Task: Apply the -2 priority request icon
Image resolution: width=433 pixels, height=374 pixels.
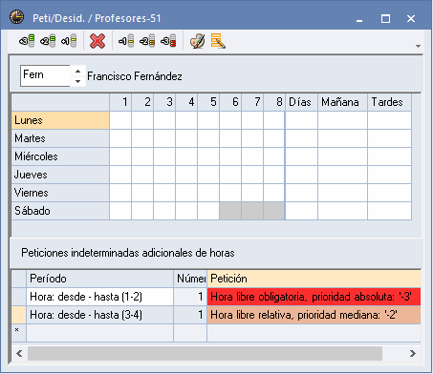Action: tap(147, 41)
